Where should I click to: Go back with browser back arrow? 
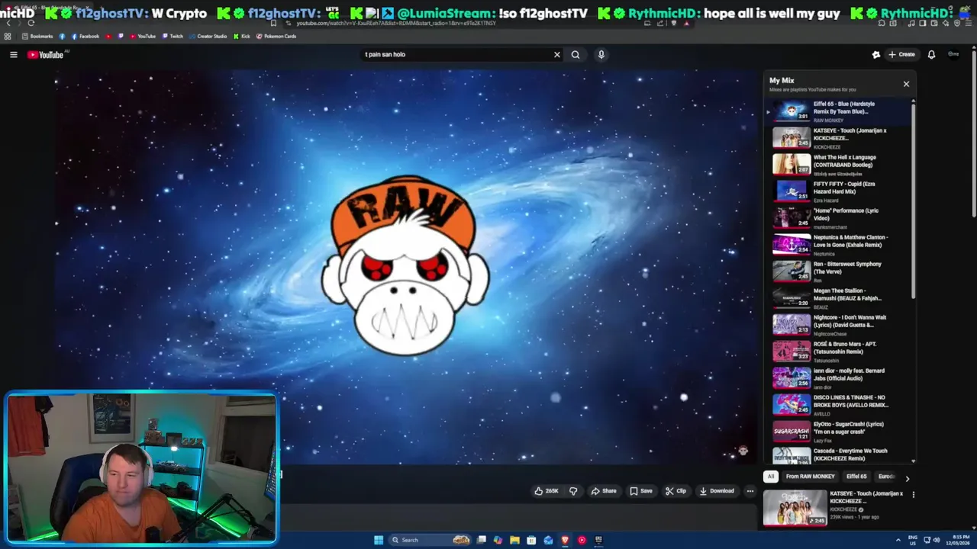click(x=8, y=23)
